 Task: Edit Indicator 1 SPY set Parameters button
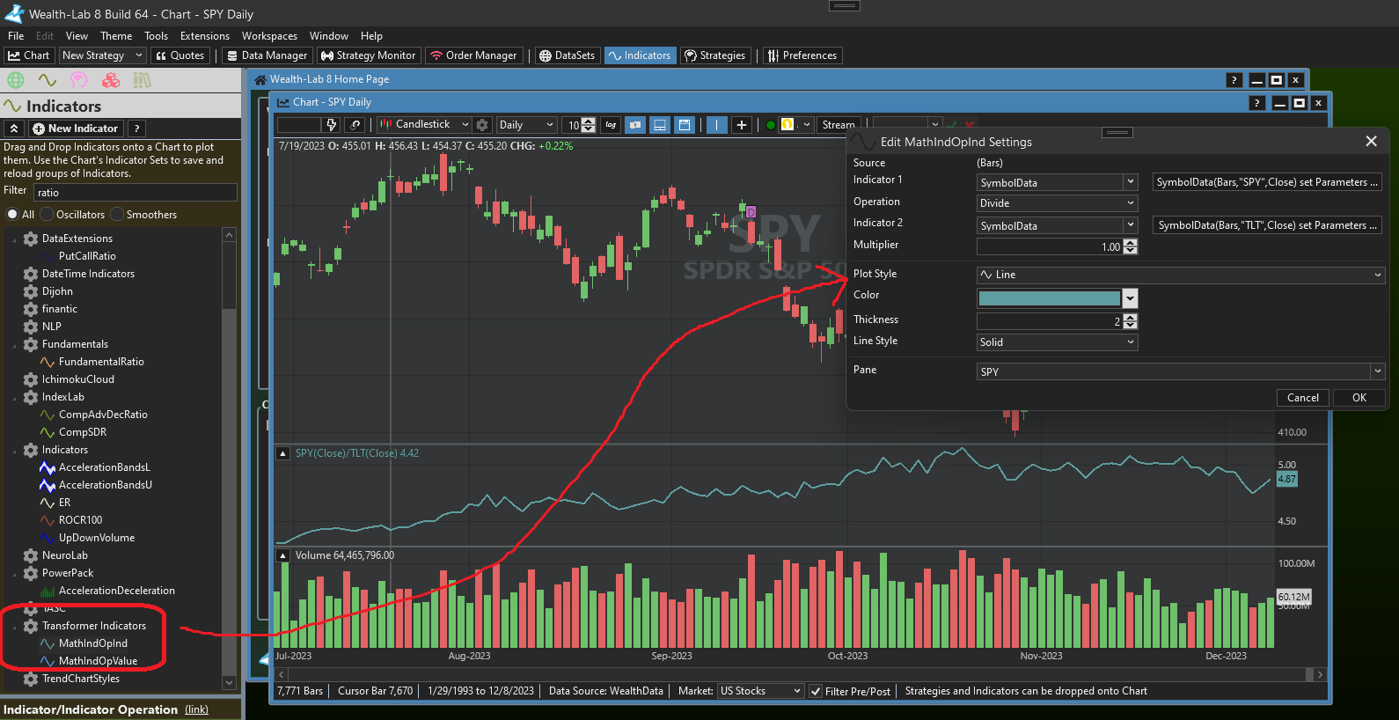coord(1267,182)
